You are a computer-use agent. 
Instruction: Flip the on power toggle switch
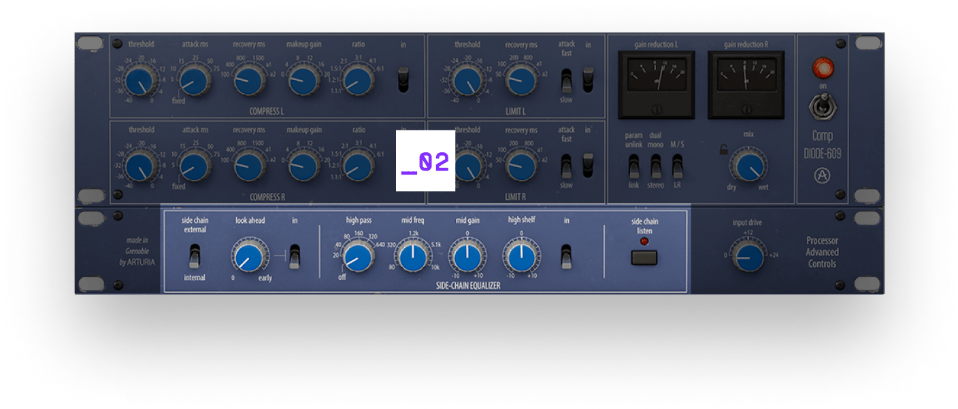[x=823, y=107]
